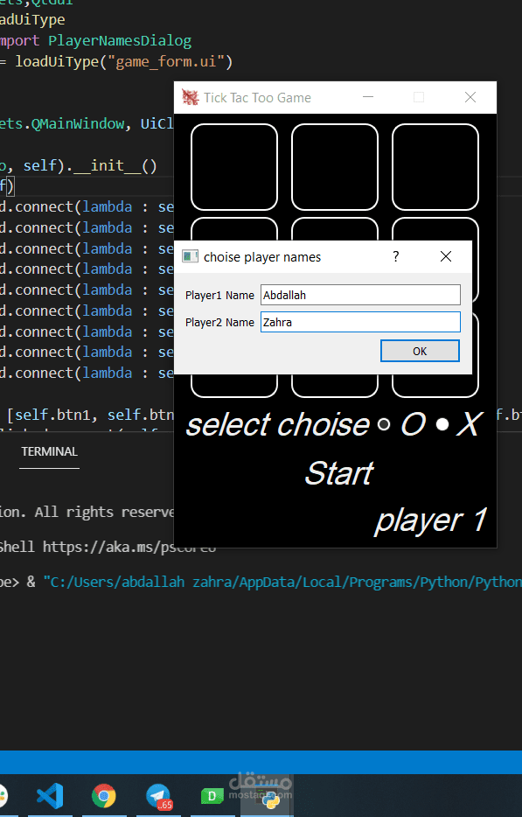Click the Start button in the game
Viewport: 522px width, 817px height.
coord(339,473)
